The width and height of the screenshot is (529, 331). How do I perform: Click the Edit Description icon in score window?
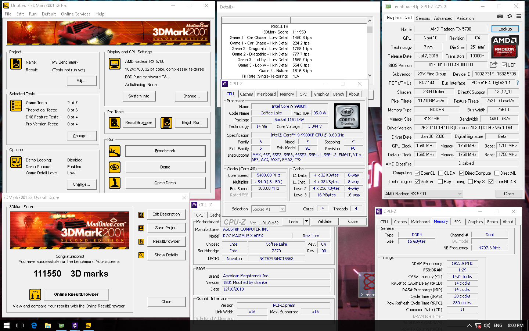(141, 215)
